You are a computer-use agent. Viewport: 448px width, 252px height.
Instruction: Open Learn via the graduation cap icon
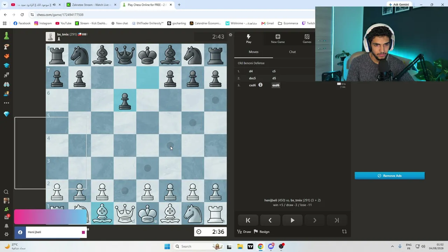click(6, 65)
